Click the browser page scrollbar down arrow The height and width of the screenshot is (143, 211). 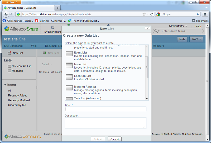207,140
